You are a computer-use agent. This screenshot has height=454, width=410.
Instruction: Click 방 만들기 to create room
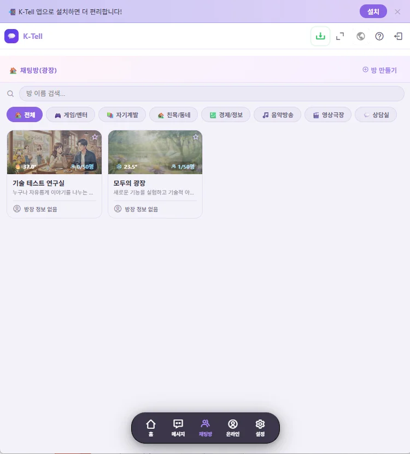(380, 70)
